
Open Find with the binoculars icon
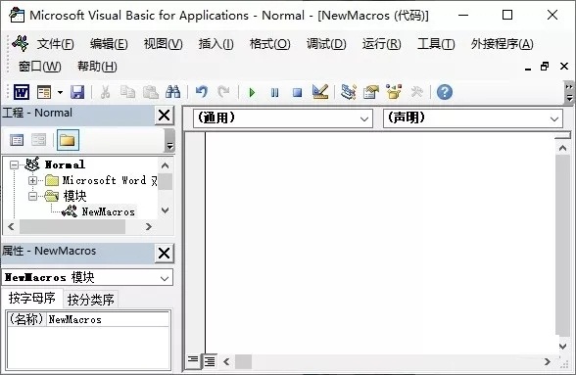pos(172,92)
